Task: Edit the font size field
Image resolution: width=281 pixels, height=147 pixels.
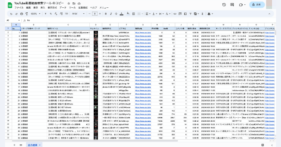Action: (x=94, y=14)
